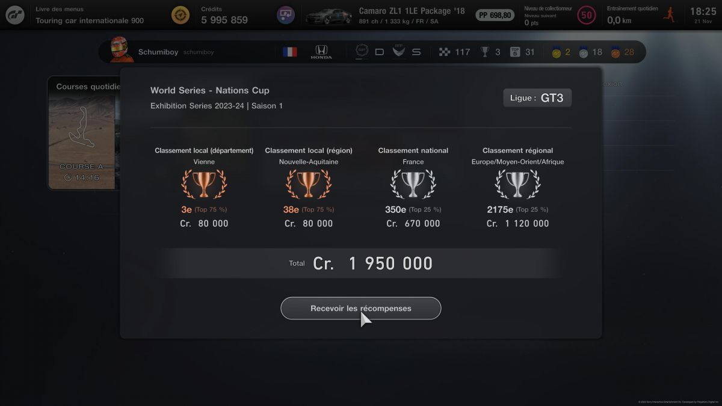
Task: Click the Gran Turismo logo icon
Action: [15, 15]
